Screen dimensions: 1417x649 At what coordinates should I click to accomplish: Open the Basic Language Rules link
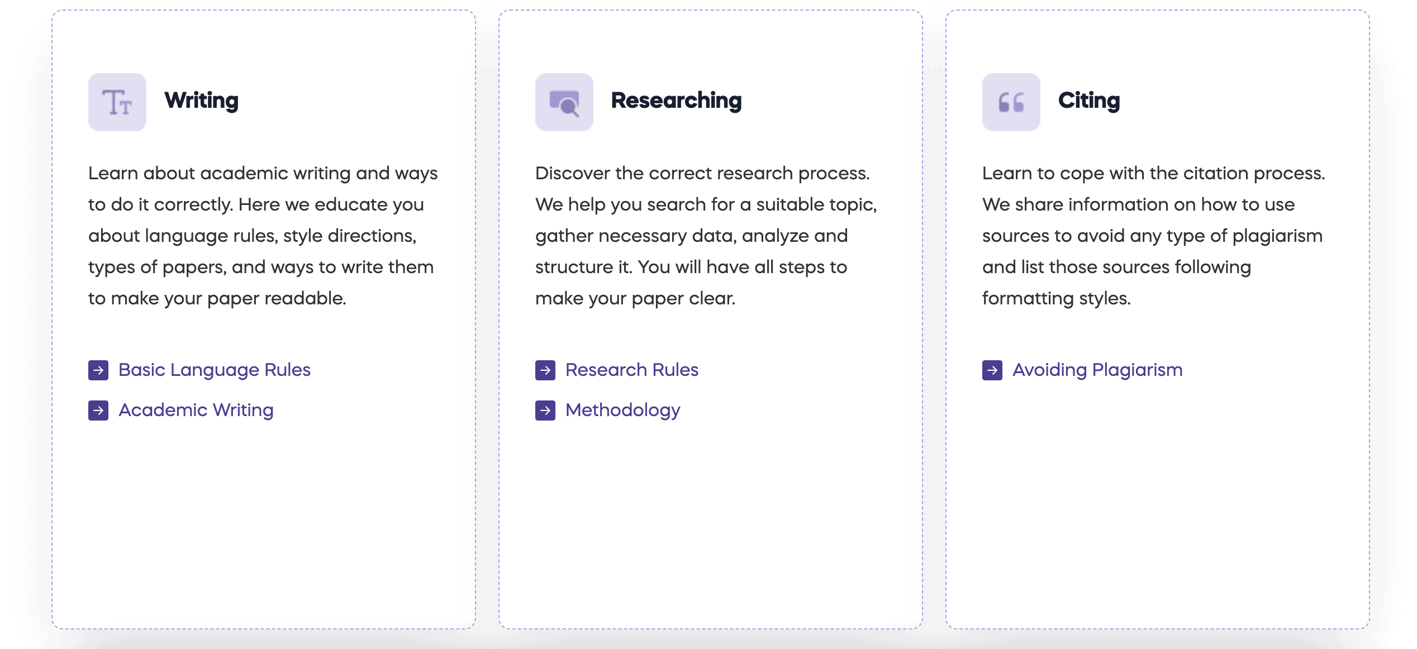point(215,370)
